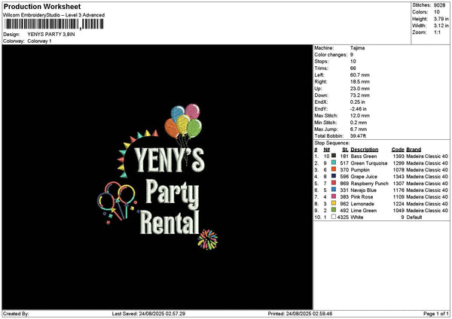
Task: Click the design name YENYS PARTY 3,8IN
Action: (x=51, y=35)
